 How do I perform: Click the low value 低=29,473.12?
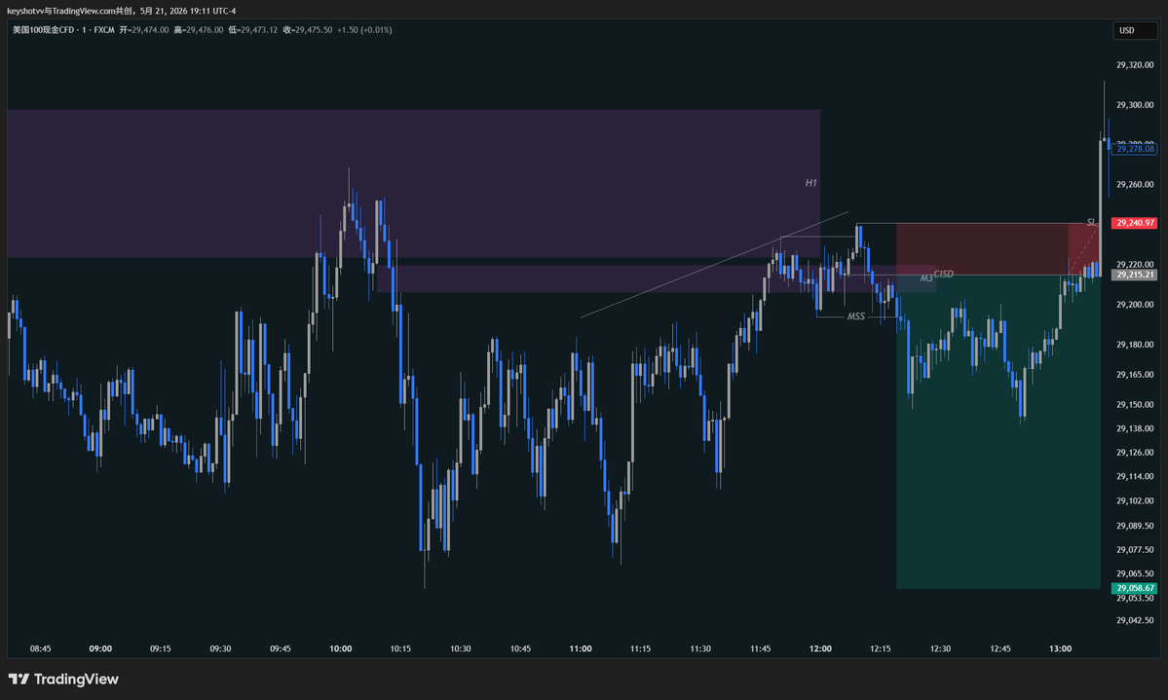(x=252, y=30)
